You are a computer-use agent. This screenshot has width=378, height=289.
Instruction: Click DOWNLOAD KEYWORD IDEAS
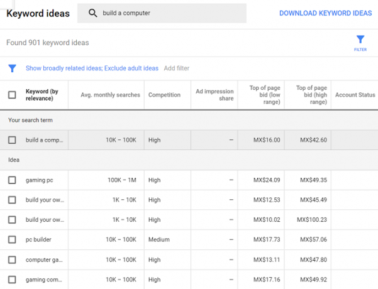tap(325, 13)
